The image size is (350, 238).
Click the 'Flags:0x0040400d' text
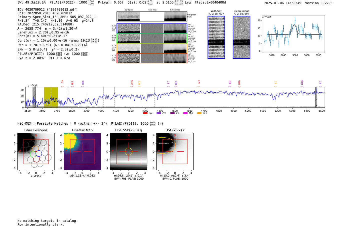point(210,2)
